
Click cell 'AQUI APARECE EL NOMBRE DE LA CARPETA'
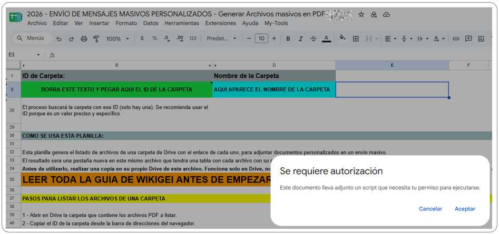pyautogui.click(x=273, y=89)
